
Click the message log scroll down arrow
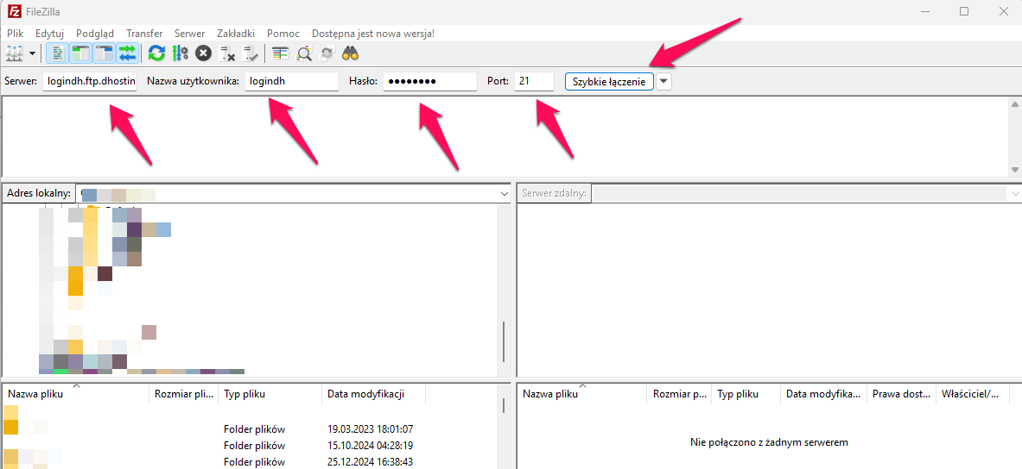coord(1014,169)
